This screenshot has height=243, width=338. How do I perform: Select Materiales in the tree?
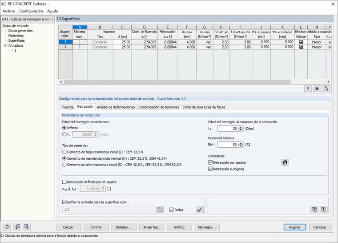pyautogui.click(x=16, y=36)
